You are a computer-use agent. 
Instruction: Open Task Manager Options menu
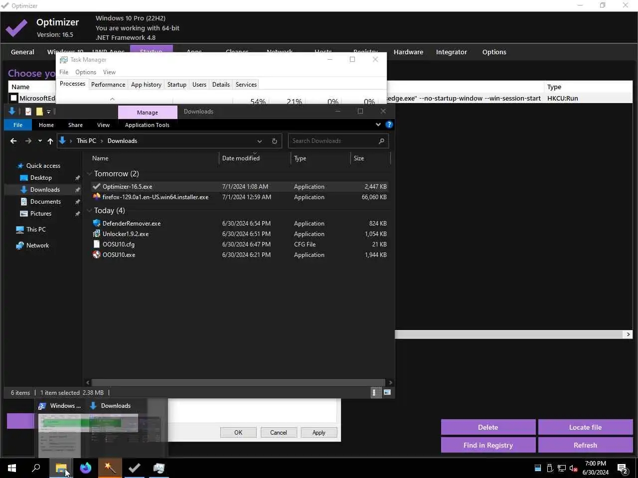(86, 72)
